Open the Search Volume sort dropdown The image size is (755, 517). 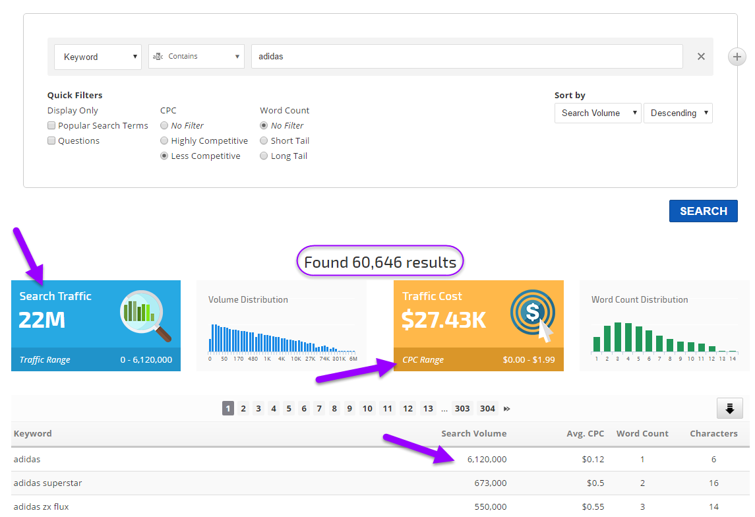(x=597, y=113)
